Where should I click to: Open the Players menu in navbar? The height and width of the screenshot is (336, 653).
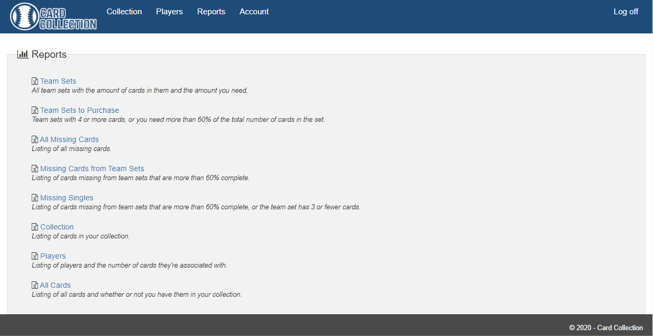click(169, 12)
